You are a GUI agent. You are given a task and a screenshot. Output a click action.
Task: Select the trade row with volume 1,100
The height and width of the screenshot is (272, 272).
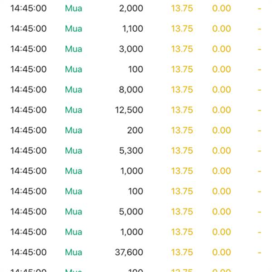136,29
